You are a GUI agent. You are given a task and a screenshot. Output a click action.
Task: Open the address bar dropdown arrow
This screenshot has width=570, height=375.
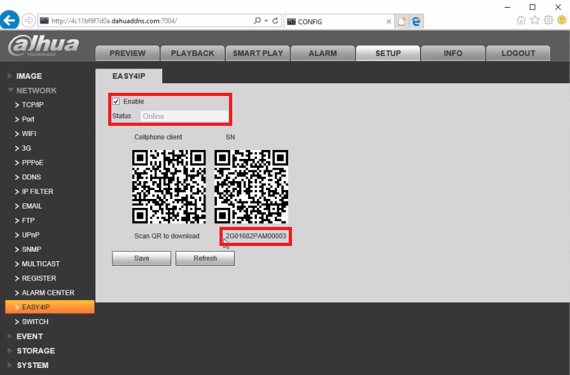[266, 21]
